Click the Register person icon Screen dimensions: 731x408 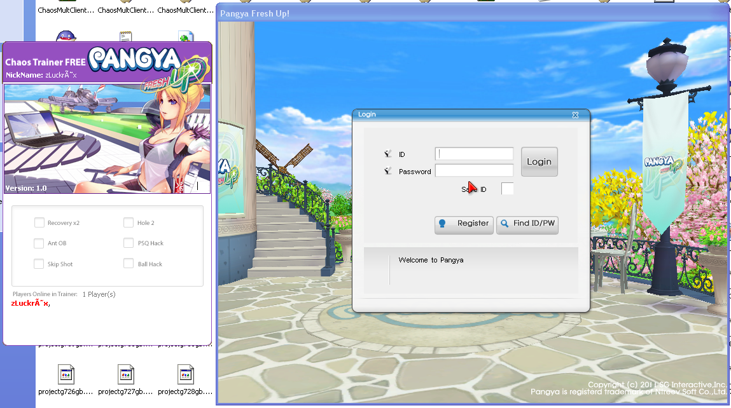[x=442, y=224]
